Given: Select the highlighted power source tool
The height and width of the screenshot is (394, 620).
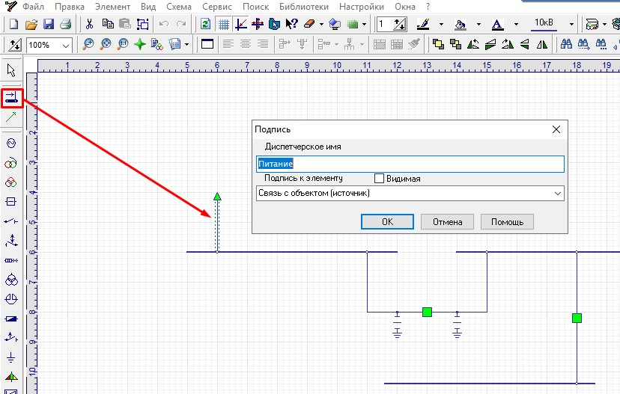Looking at the screenshot, I should (11, 97).
